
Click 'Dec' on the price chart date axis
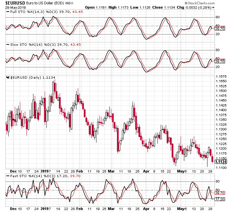13,172
